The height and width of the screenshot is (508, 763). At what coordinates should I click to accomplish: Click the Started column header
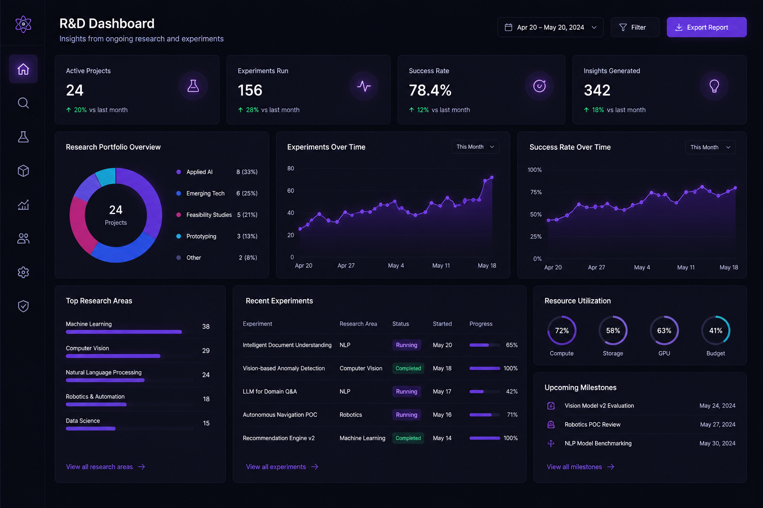pyautogui.click(x=442, y=324)
